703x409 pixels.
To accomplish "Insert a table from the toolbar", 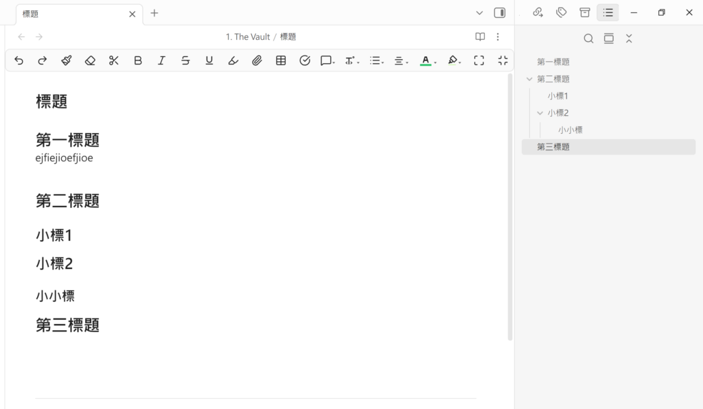I will pyautogui.click(x=281, y=60).
